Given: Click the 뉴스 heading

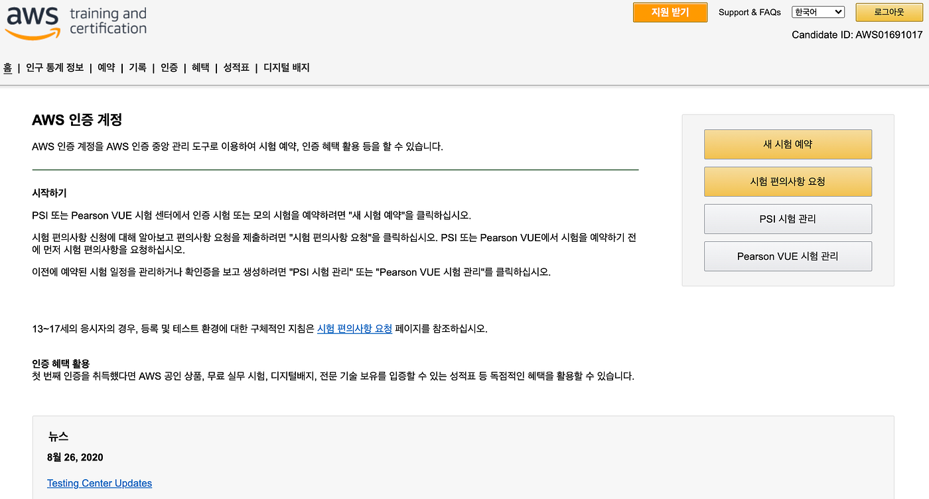Looking at the screenshot, I should pos(58,436).
